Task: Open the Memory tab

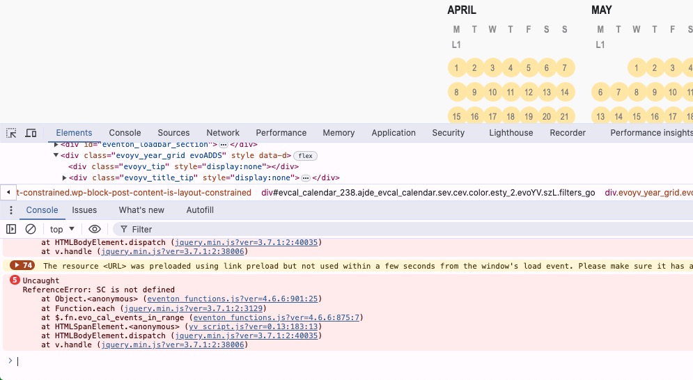Action: 338,133
